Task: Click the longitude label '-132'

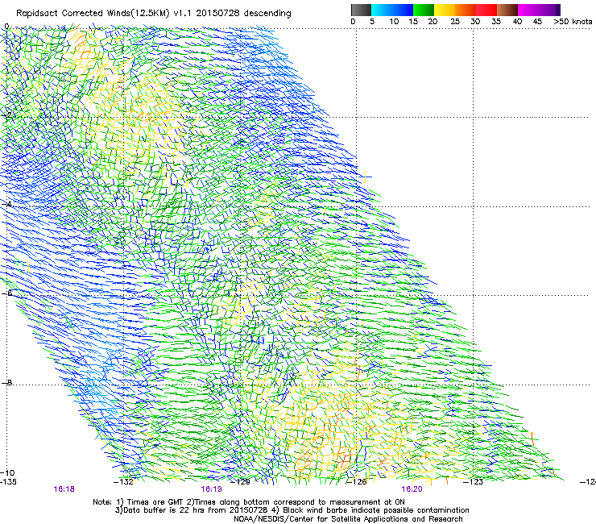Action: tap(124, 482)
